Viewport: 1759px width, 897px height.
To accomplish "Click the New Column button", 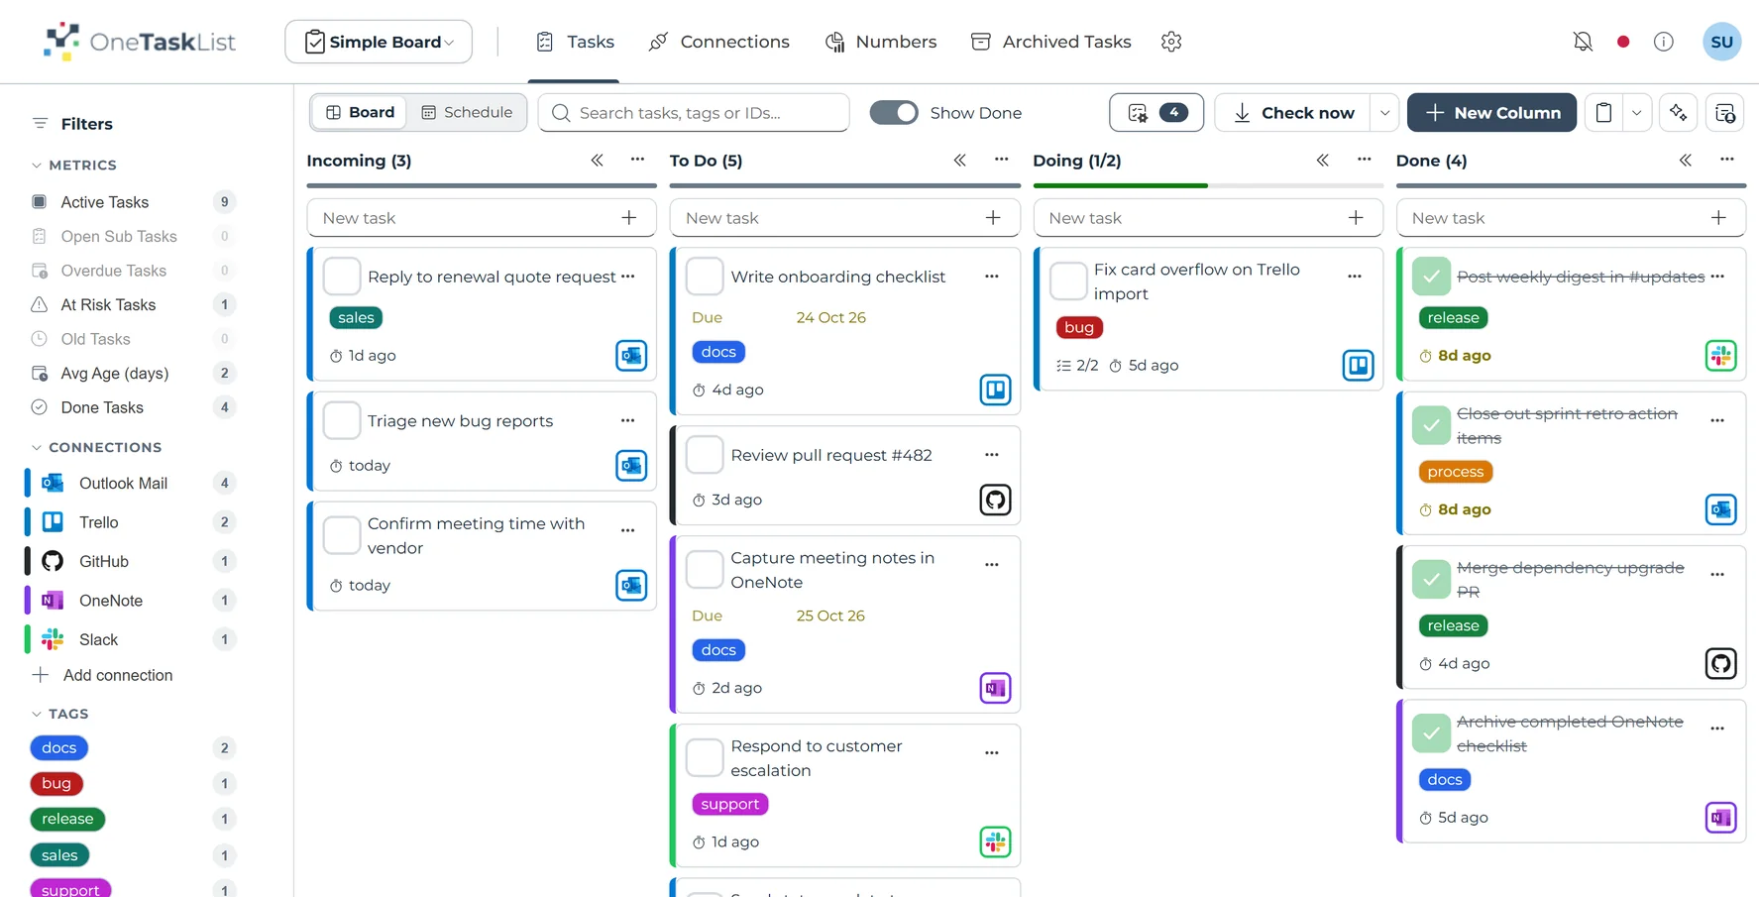I will click(1491, 112).
